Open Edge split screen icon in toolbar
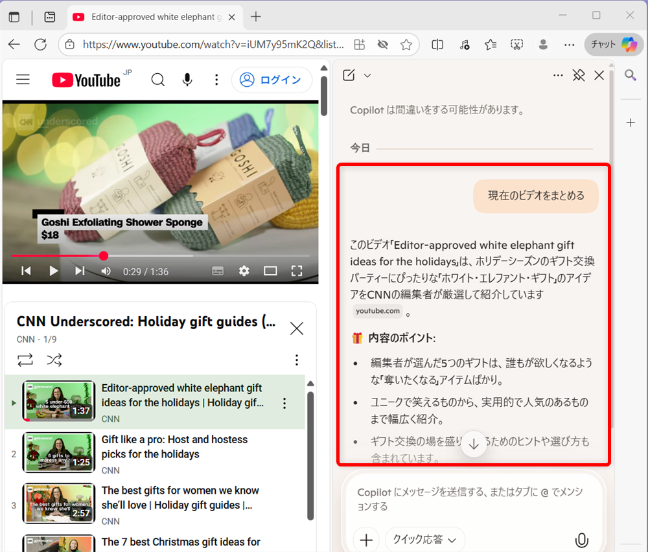The width and height of the screenshot is (648, 552). coord(437,44)
